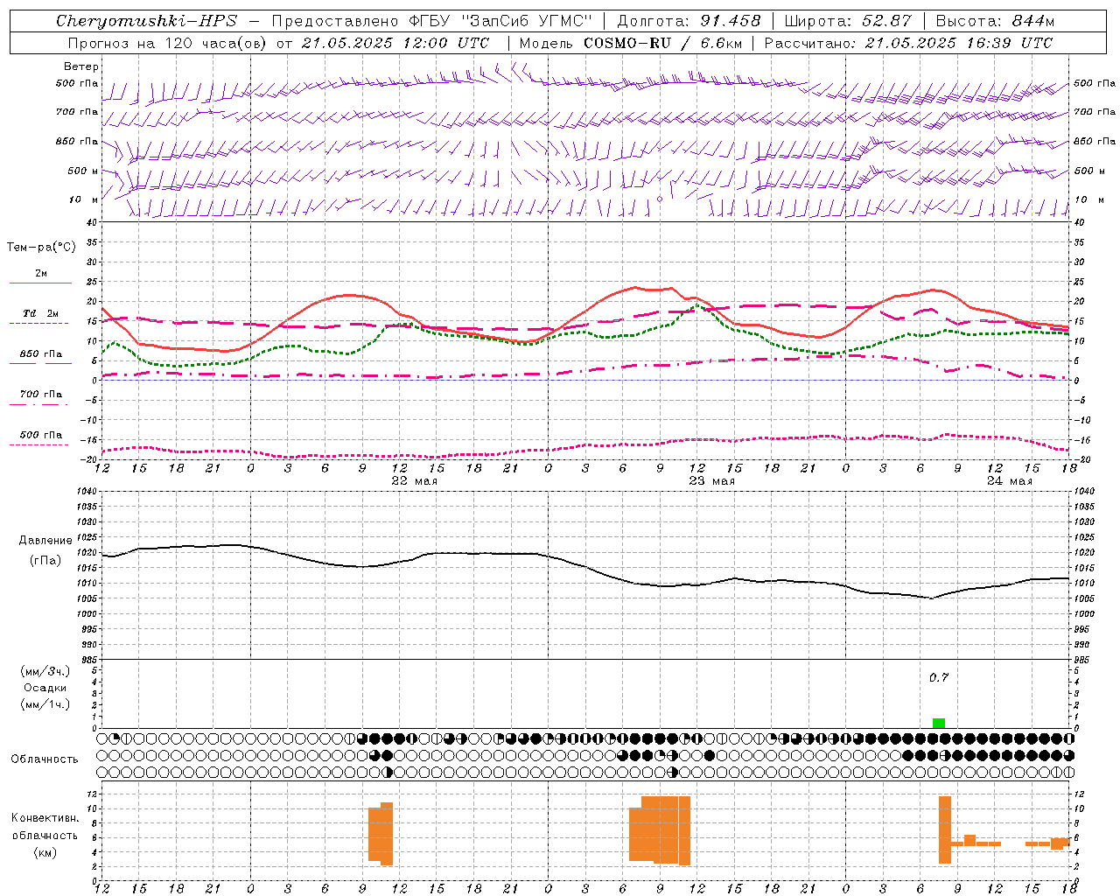The height and width of the screenshot is (896, 1120).
Task: Click the Ветер section label
Action: (81, 66)
